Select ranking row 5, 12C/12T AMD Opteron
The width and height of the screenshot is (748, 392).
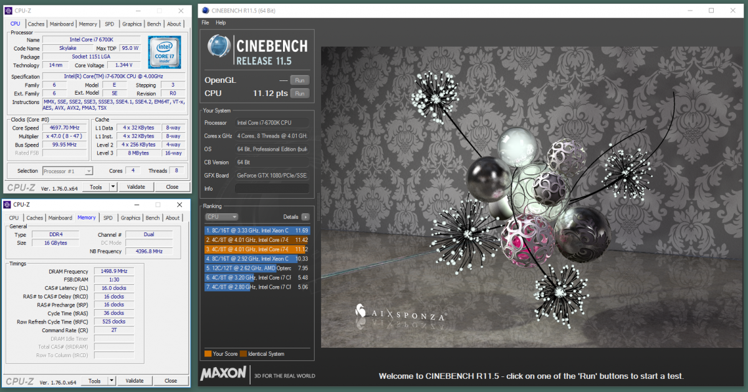pos(257,269)
